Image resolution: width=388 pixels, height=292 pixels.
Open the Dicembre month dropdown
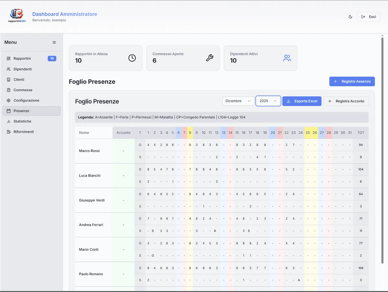238,101
